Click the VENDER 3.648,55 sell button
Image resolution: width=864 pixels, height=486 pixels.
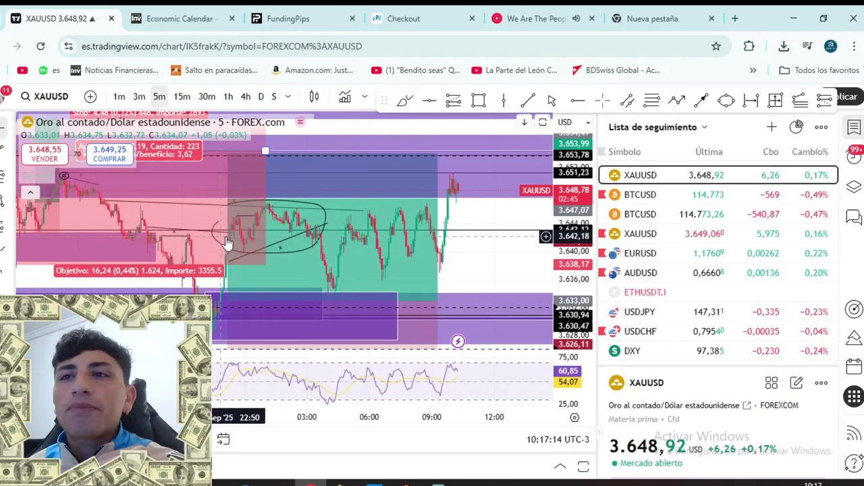(x=45, y=154)
